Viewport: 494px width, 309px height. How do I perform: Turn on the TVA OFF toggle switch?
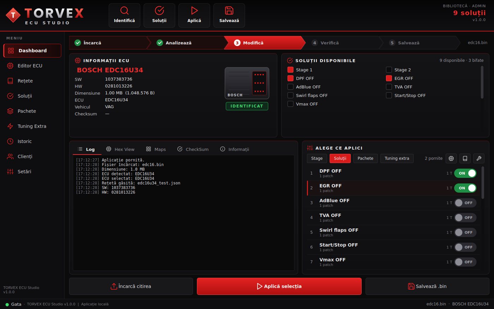(465, 218)
